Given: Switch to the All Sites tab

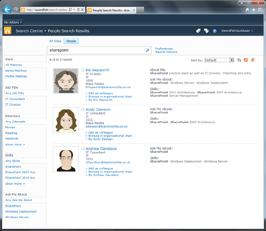Looking at the screenshot, I should [55, 41].
